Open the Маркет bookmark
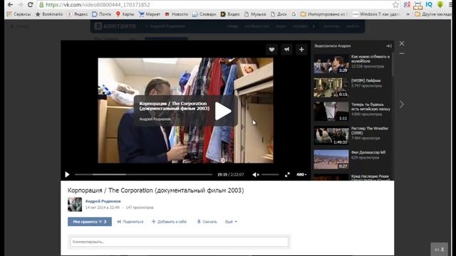This screenshot has width=456, height=256. tap(150, 14)
